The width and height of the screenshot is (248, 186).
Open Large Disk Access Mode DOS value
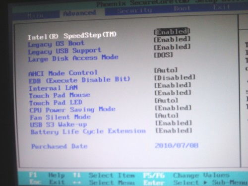pos(163,55)
